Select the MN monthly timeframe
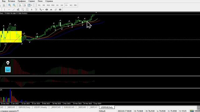Screen dimensions: 200x112 75,5
